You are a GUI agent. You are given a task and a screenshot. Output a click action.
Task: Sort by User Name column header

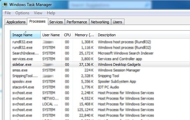click(x=51, y=35)
